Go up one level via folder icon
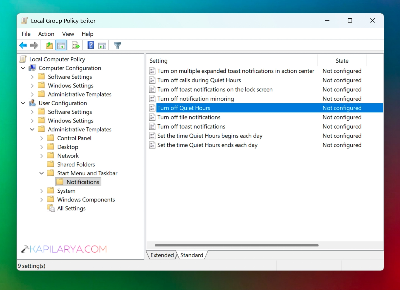The image size is (400, 290). point(49,45)
